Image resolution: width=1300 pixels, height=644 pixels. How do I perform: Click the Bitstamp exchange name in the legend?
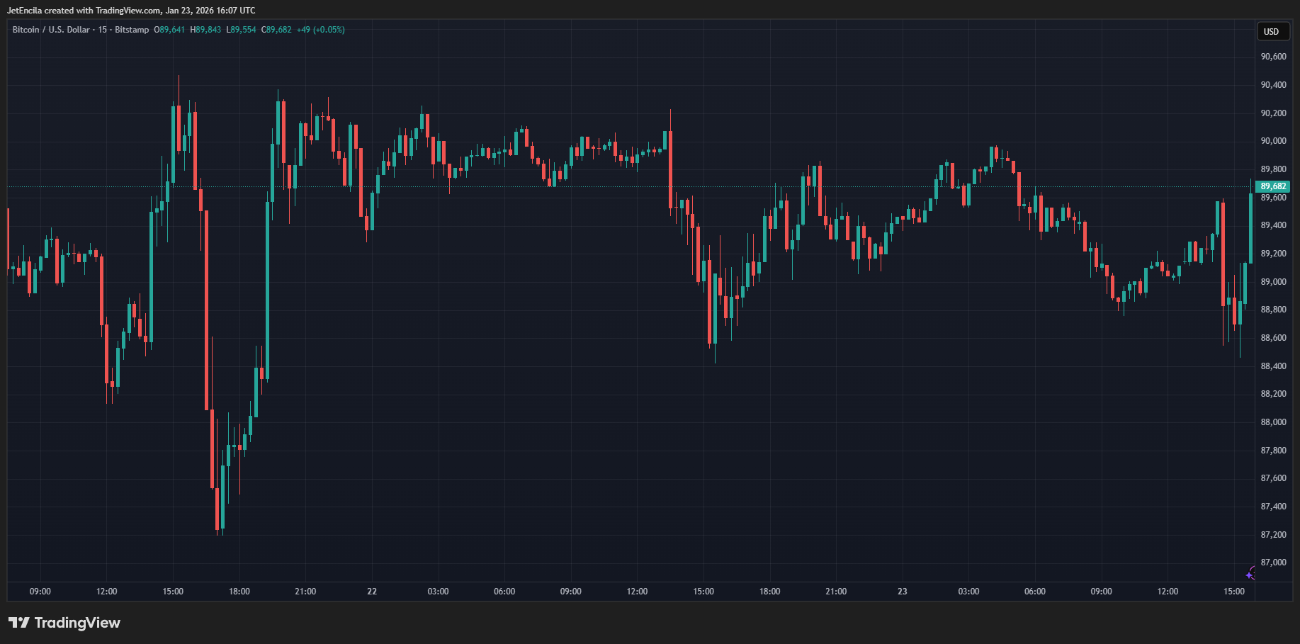point(132,30)
